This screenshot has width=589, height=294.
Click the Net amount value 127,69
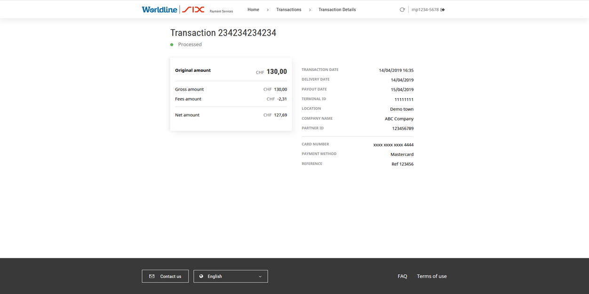pos(280,115)
